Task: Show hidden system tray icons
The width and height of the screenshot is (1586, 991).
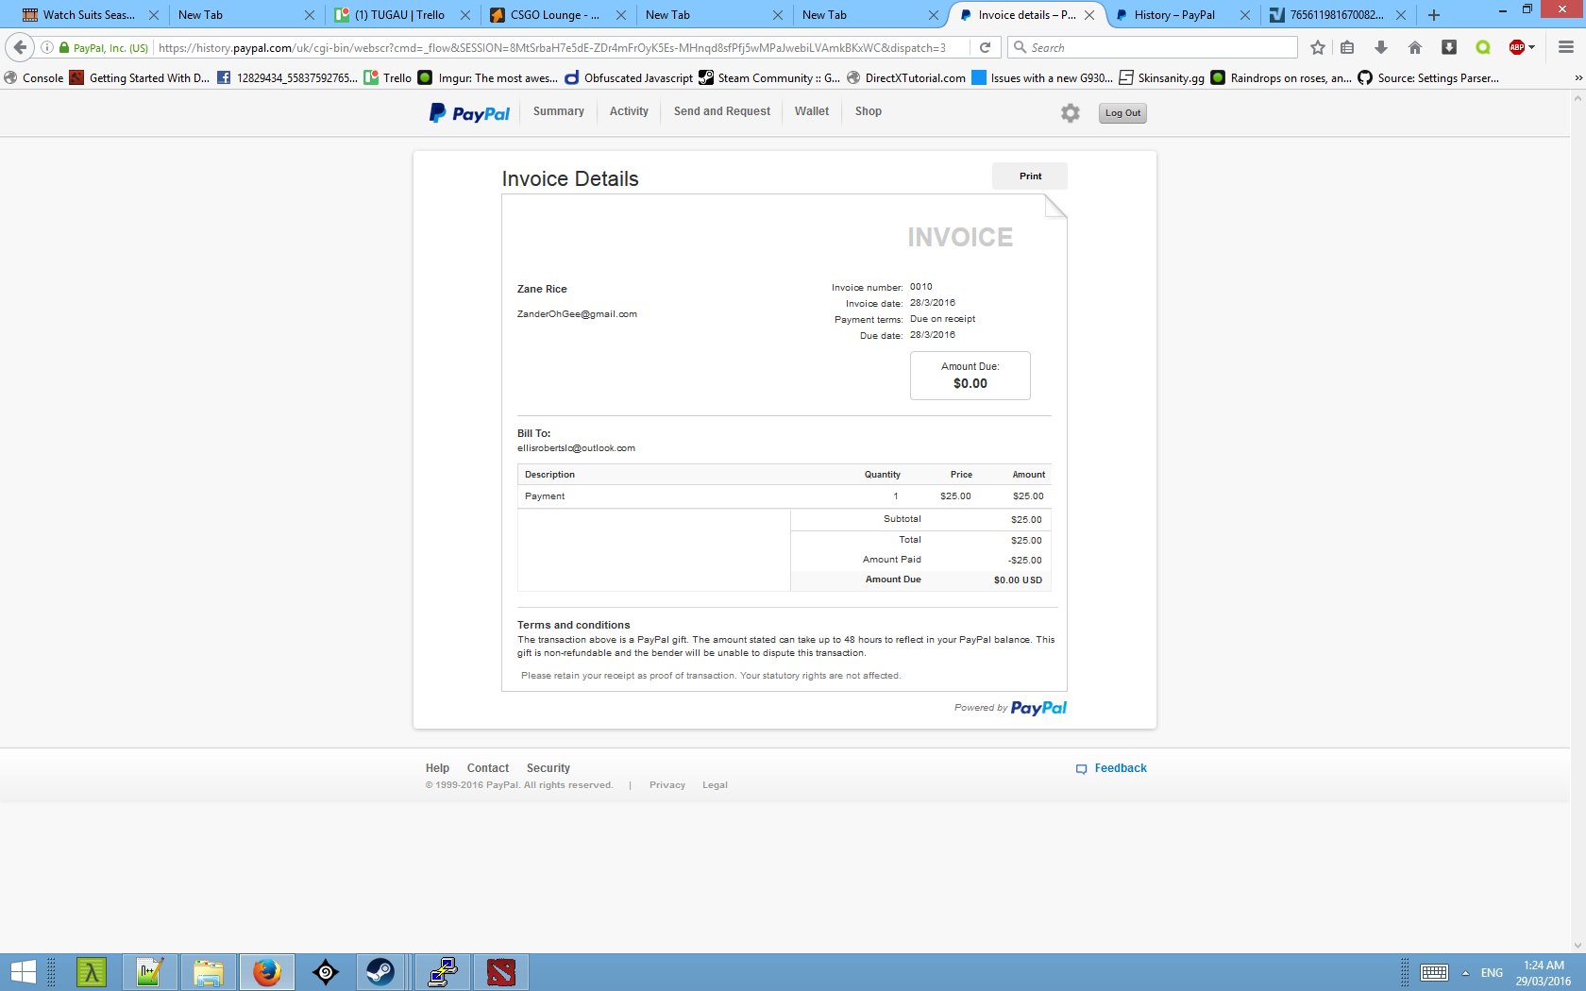Action: tap(1465, 973)
